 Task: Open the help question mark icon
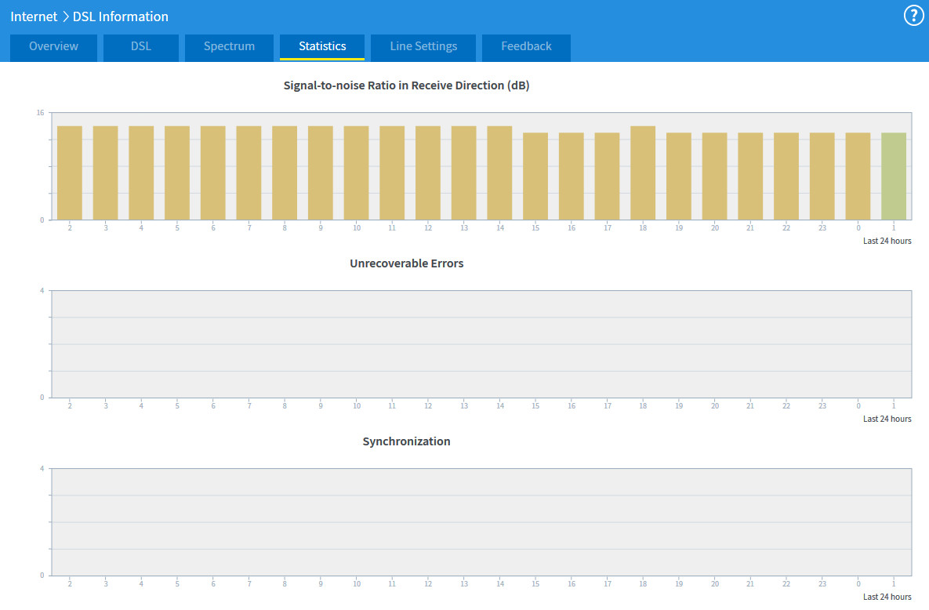(x=914, y=16)
